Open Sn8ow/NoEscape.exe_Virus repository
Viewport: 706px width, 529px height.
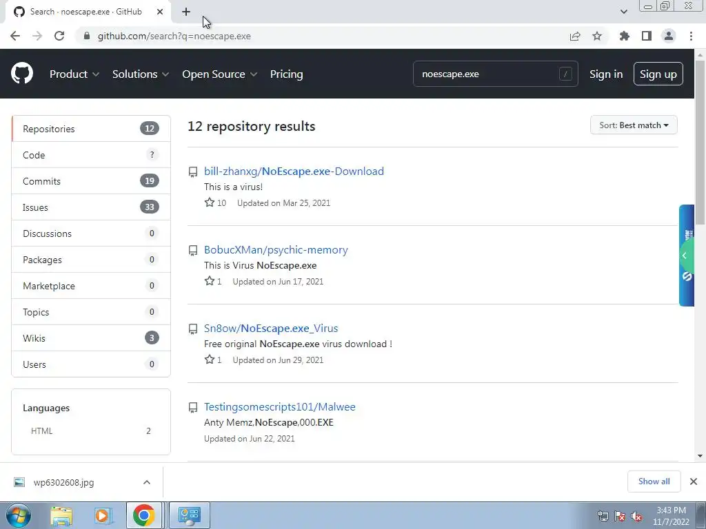pos(271,328)
